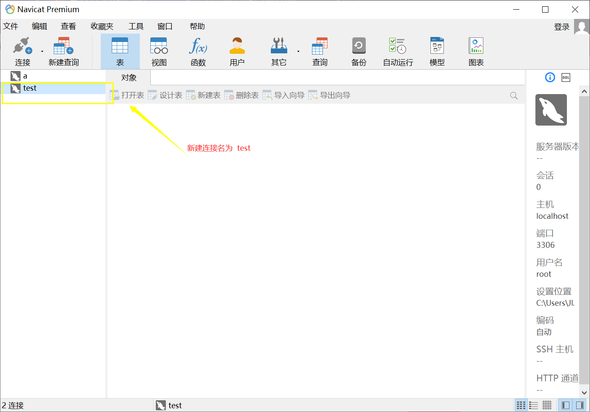The height and width of the screenshot is (412, 590).
Task: Open the 帮助 menu
Action: pos(197,26)
